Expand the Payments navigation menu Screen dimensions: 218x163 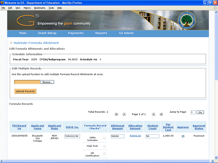coord(76,33)
